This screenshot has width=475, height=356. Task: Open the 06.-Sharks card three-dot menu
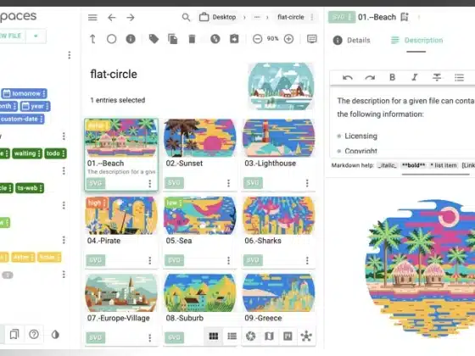[x=307, y=260]
